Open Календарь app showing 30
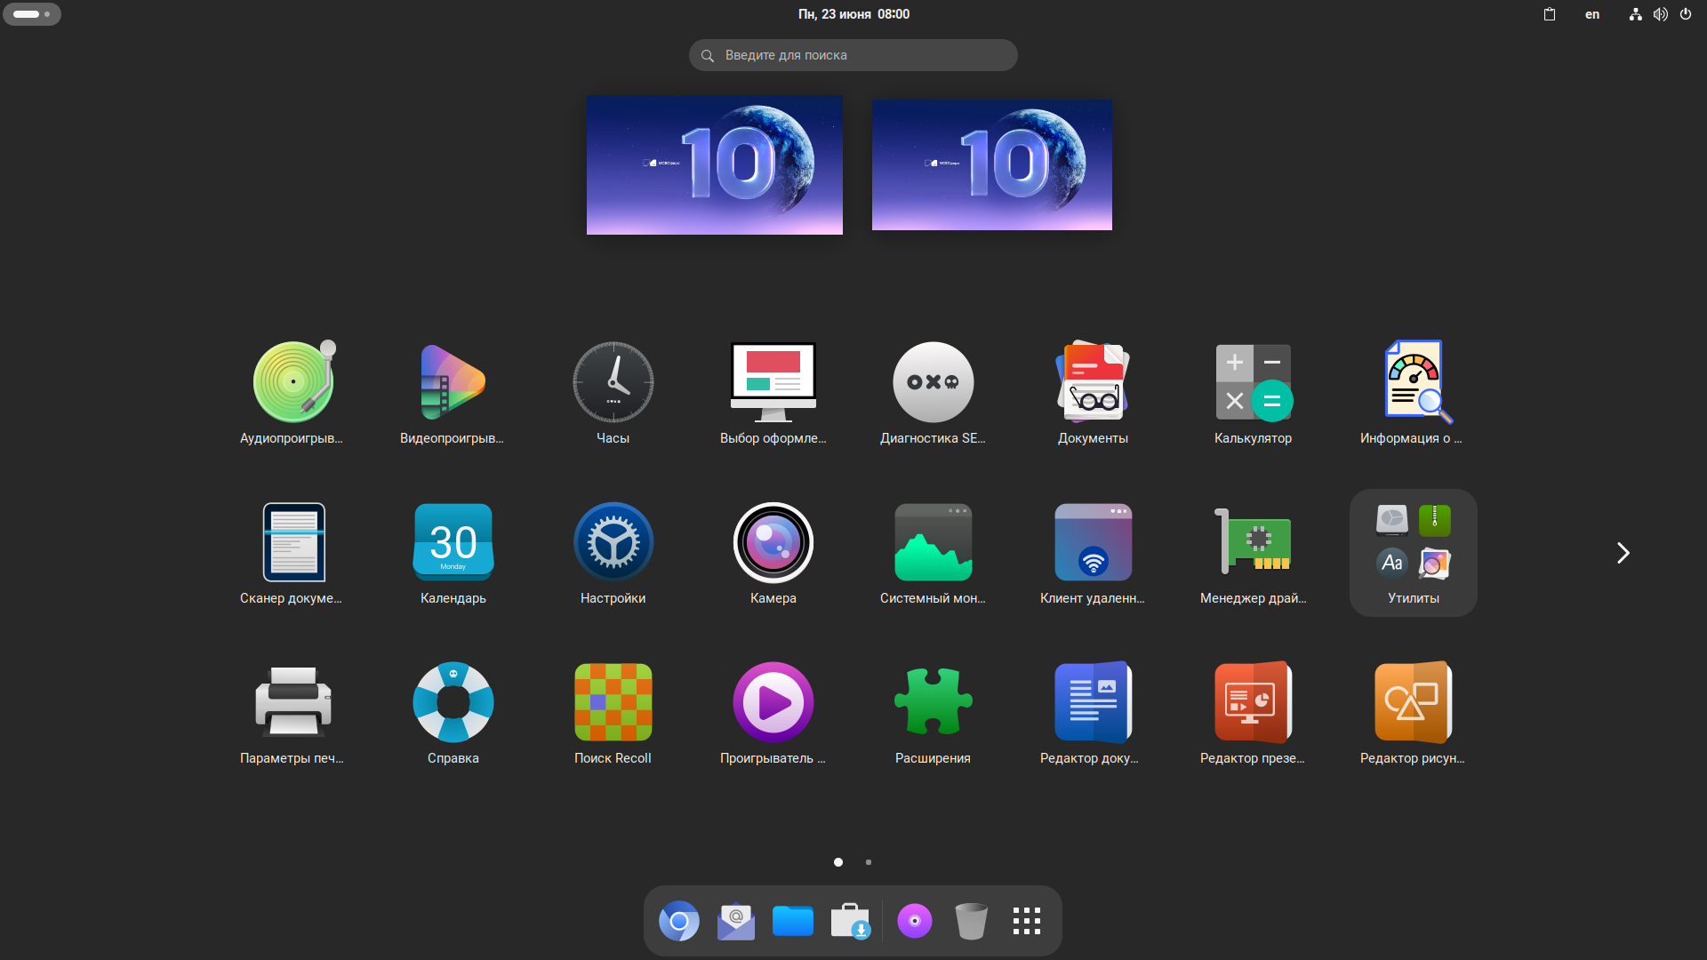The height and width of the screenshot is (960, 1707). (453, 543)
